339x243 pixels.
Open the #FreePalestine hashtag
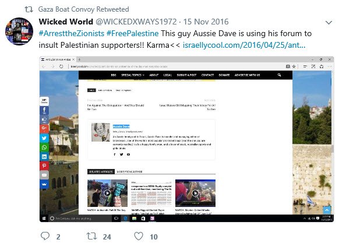click(x=133, y=34)
